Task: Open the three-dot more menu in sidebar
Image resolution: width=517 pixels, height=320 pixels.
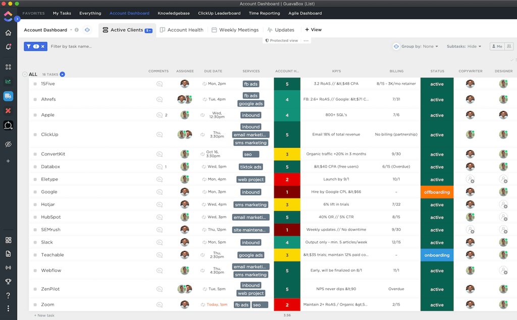Action: 8,308
